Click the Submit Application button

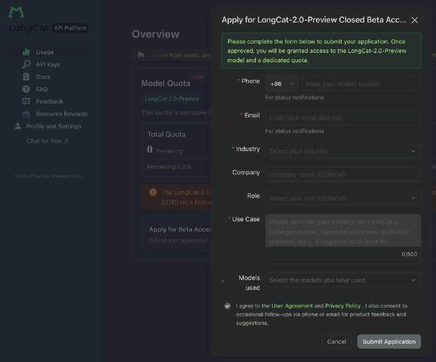pos(389,341)
